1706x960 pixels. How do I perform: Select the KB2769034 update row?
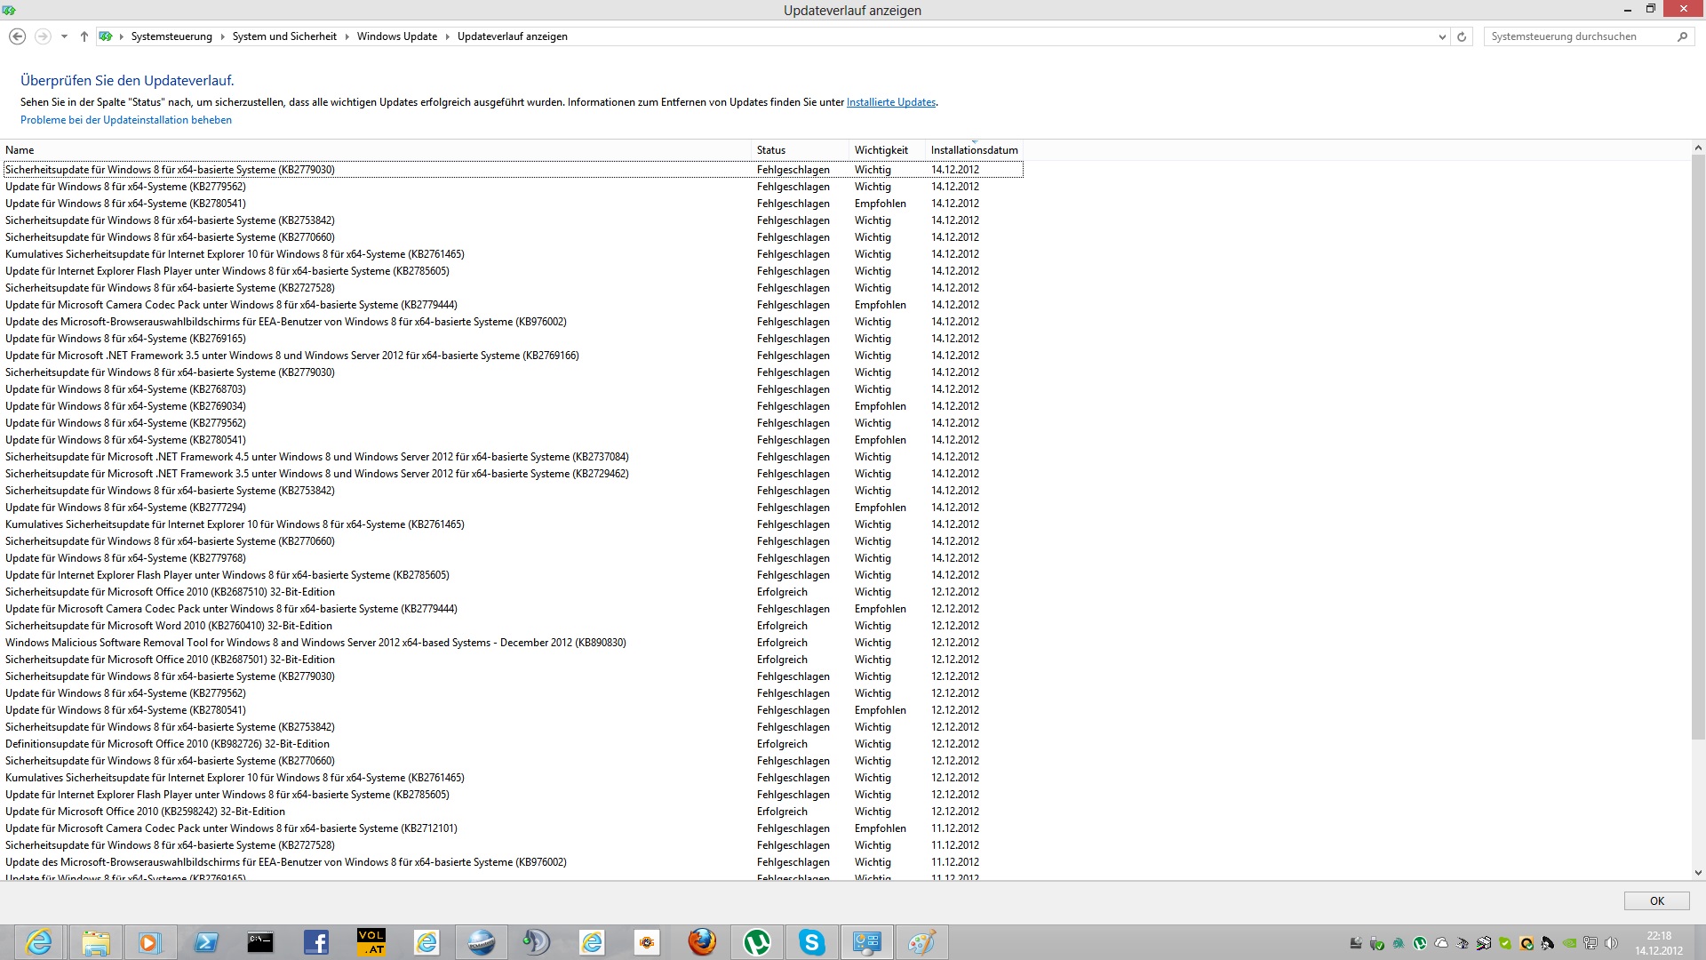(x=513, y=406)
